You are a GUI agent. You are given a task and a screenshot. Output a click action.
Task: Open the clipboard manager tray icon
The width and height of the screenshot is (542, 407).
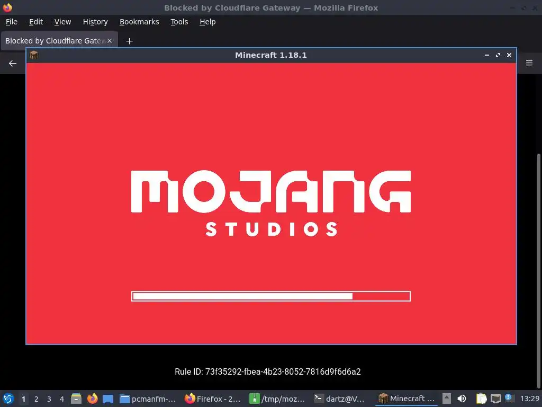pyautogui.click(x=481, y=399)
